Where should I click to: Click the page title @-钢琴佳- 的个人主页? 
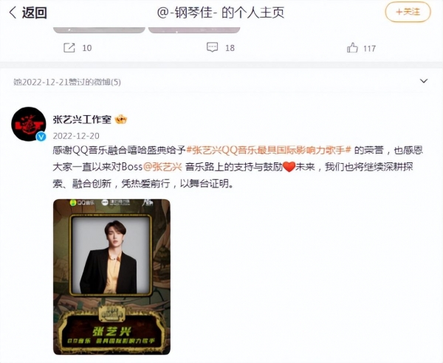point(221,13)
